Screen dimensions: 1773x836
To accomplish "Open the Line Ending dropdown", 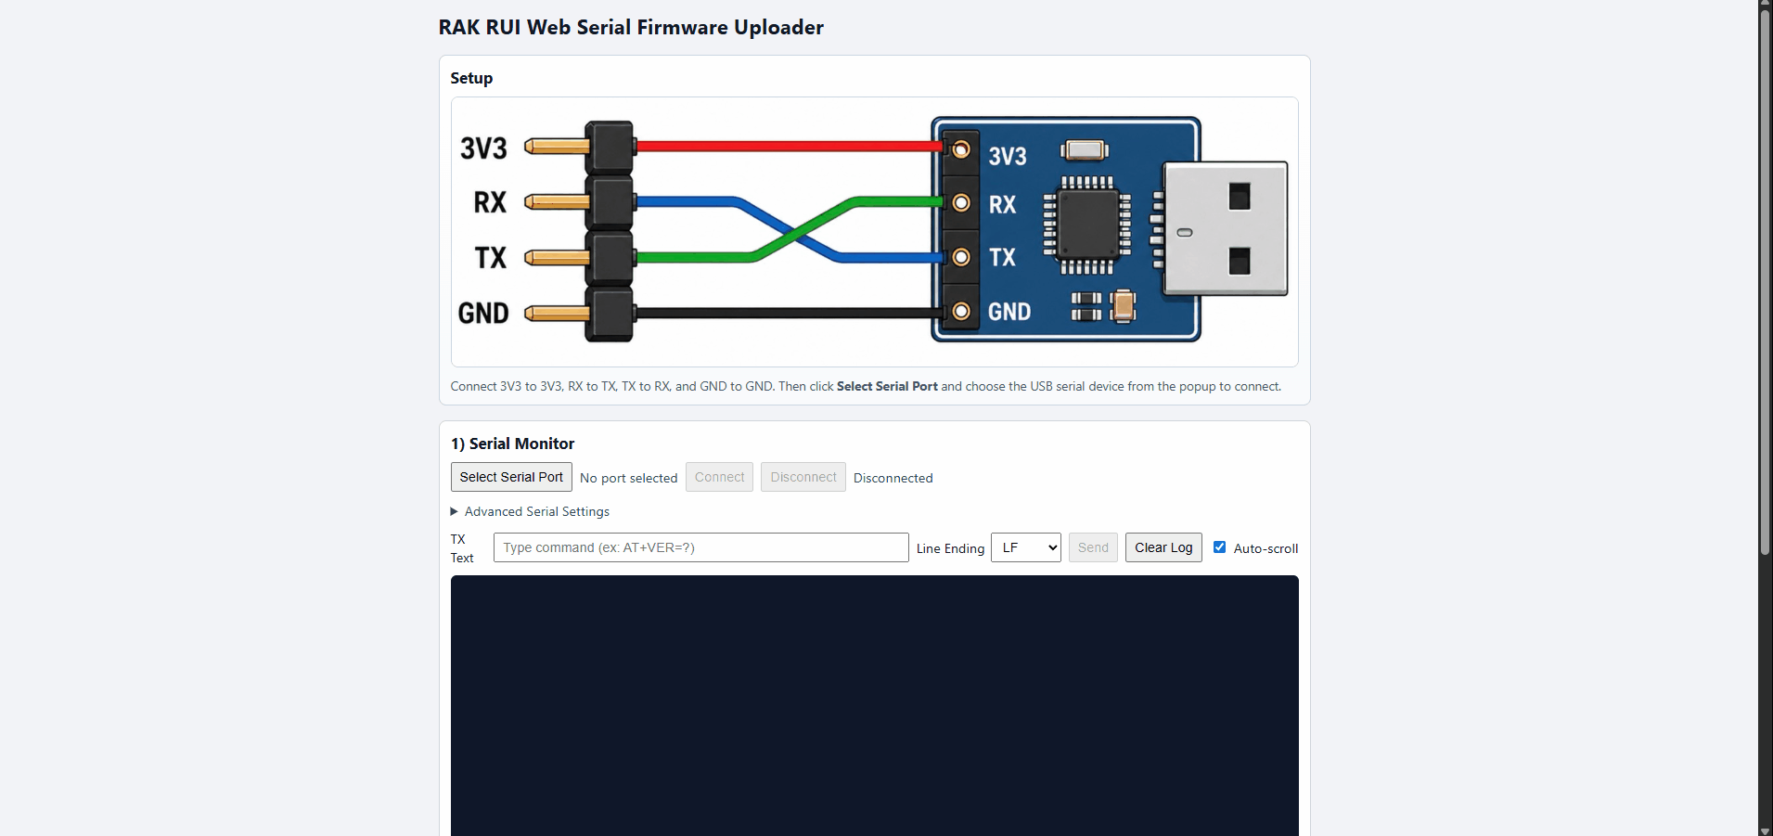I will point(1026,547).
